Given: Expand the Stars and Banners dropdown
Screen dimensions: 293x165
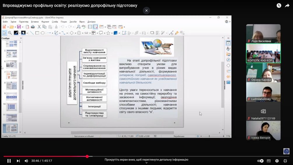Looking at the screenshot, I should [x=112, y=33].
